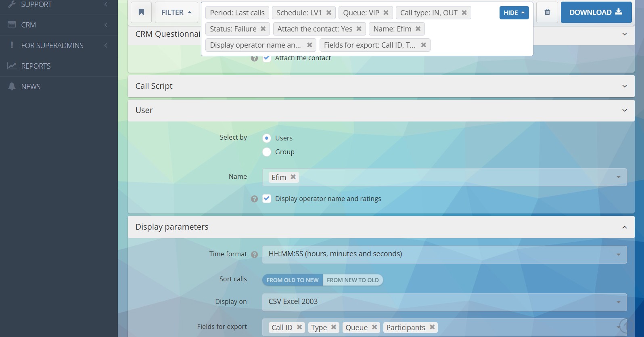The image size is (644, 337).
Task: Collapse the Display parameters section
Action: tap(625, 227)
